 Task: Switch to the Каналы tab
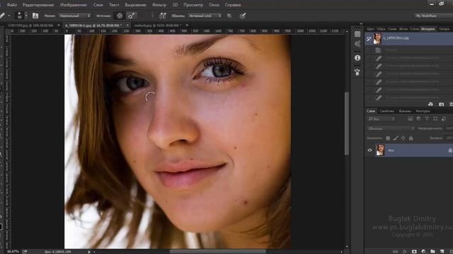coord(405,111)
